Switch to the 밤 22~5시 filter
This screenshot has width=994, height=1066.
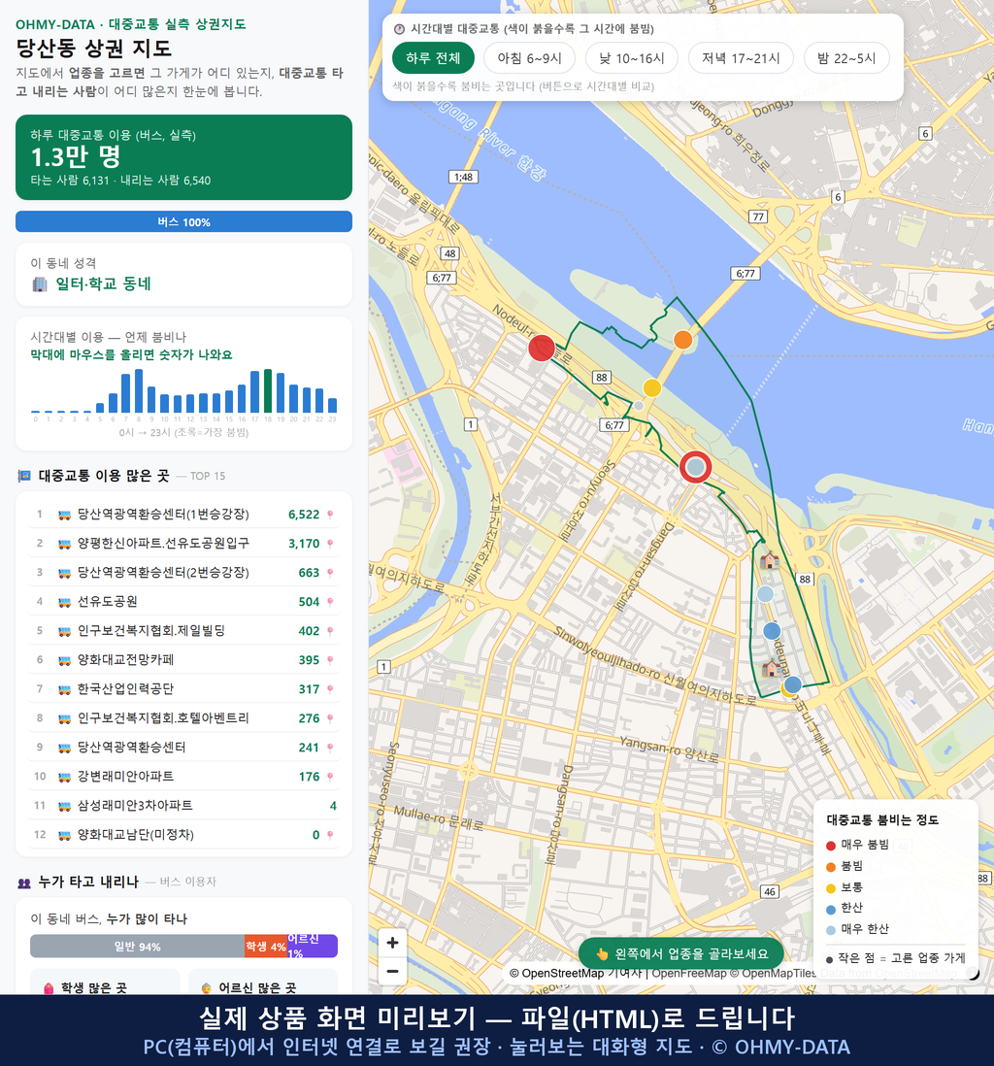coord(846,58)
